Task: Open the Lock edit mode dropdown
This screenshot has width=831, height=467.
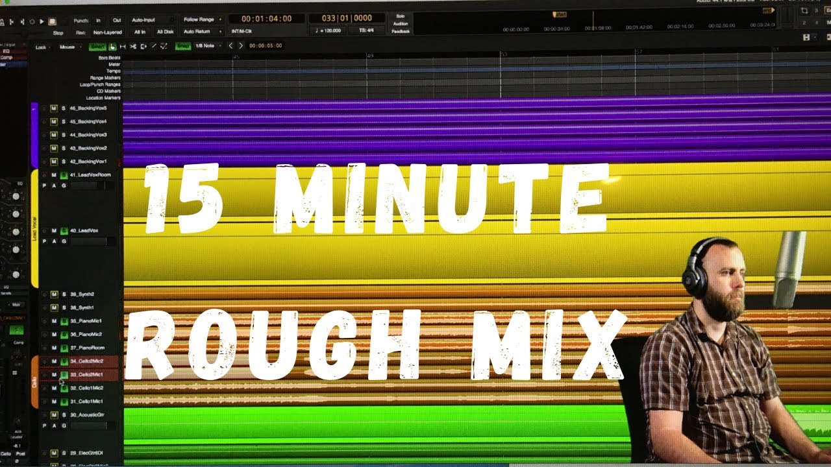Action: tap(43, 47)
